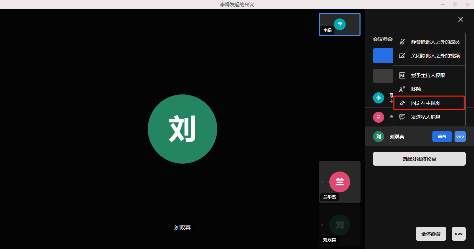Click the green 刘 avatar in participant list
474x249 pixels.
379,137
